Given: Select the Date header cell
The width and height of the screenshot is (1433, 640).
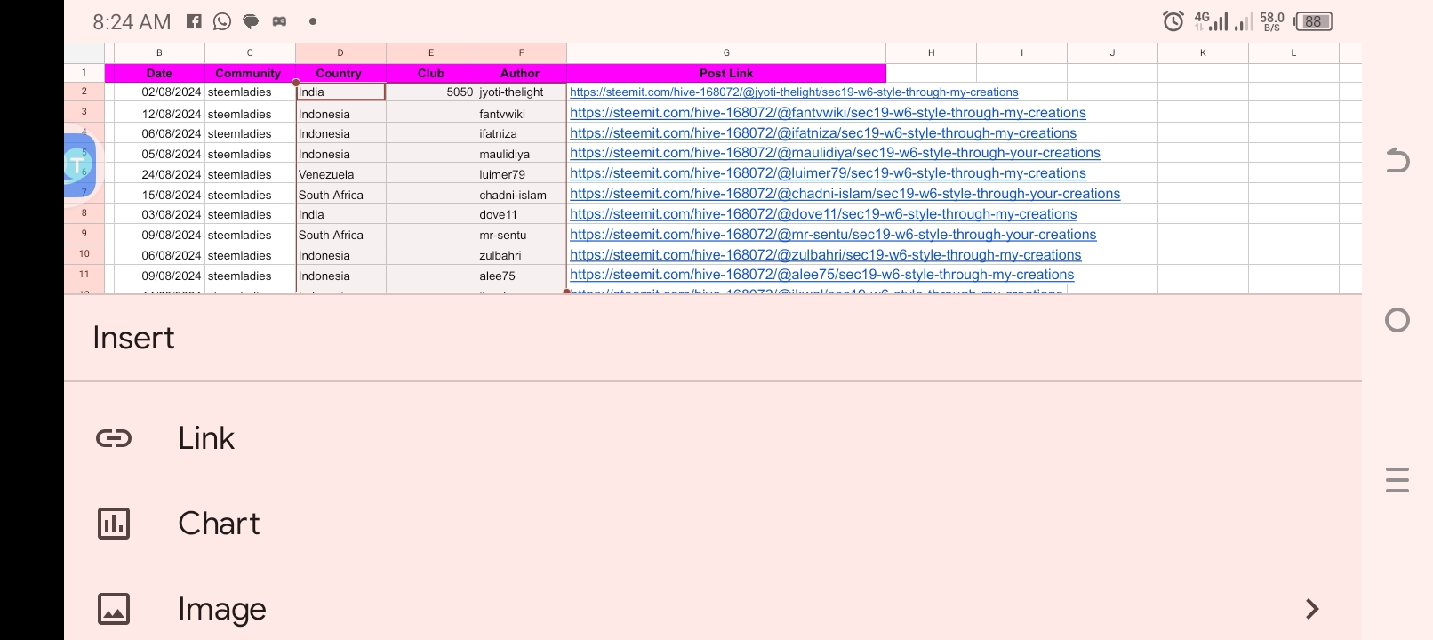Looking at the screenshot, I should (159, 73).
